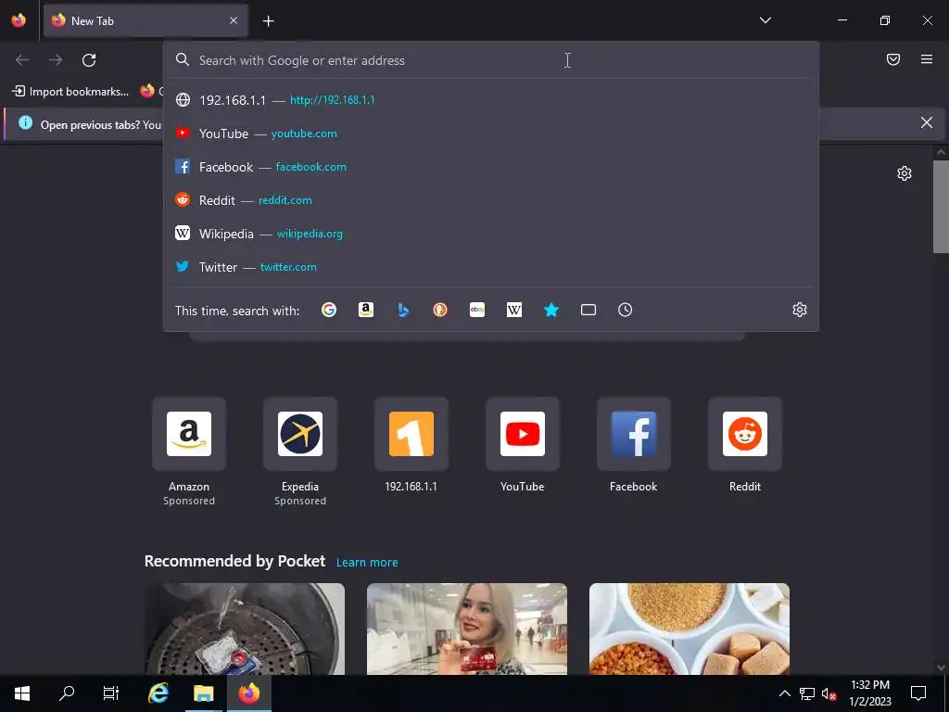Select 192.168.1.1 suggestion in dropdown
Image resolution: width=949 pixels, height=712 pixels.
click(491, 100)
